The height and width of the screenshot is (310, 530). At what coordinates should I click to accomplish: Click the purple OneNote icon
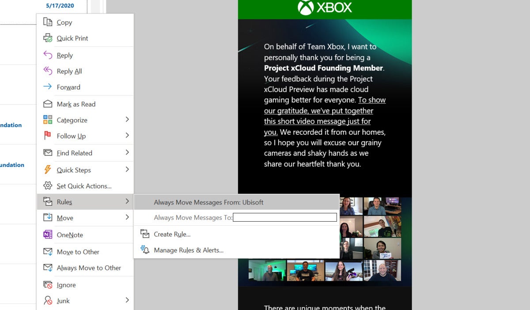point(48,235)
